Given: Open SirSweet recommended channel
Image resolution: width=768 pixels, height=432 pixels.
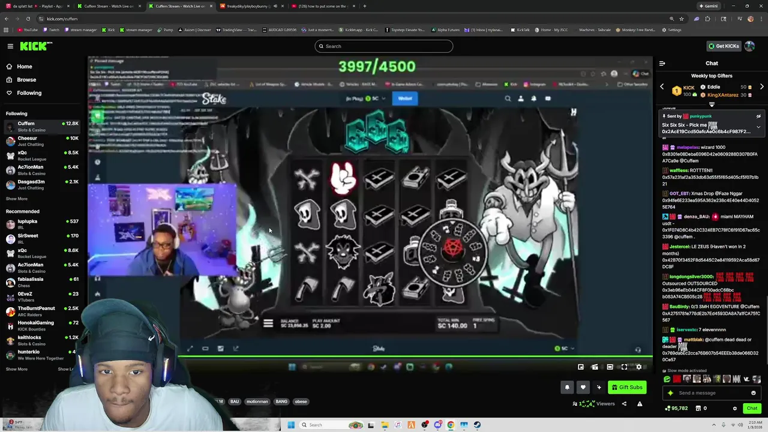Looking at the screenshot, I should click(x=42, y=239).
